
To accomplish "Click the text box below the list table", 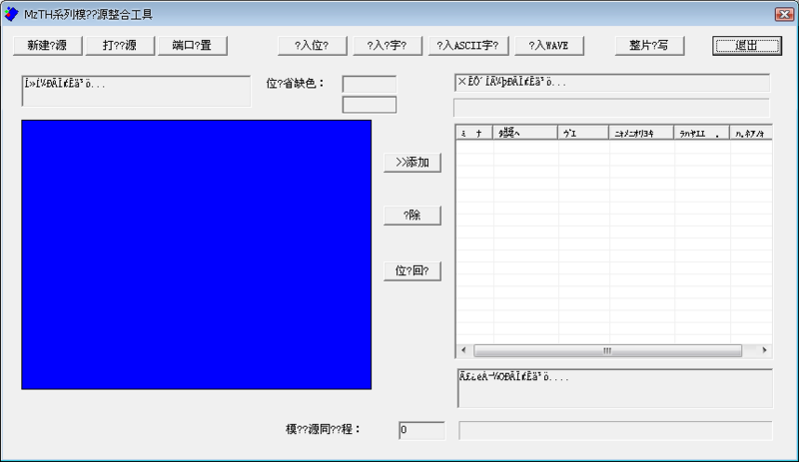I will pos(615,388).
